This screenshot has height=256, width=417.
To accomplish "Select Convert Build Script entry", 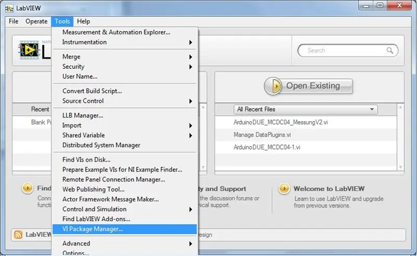I will pos(125,91).
